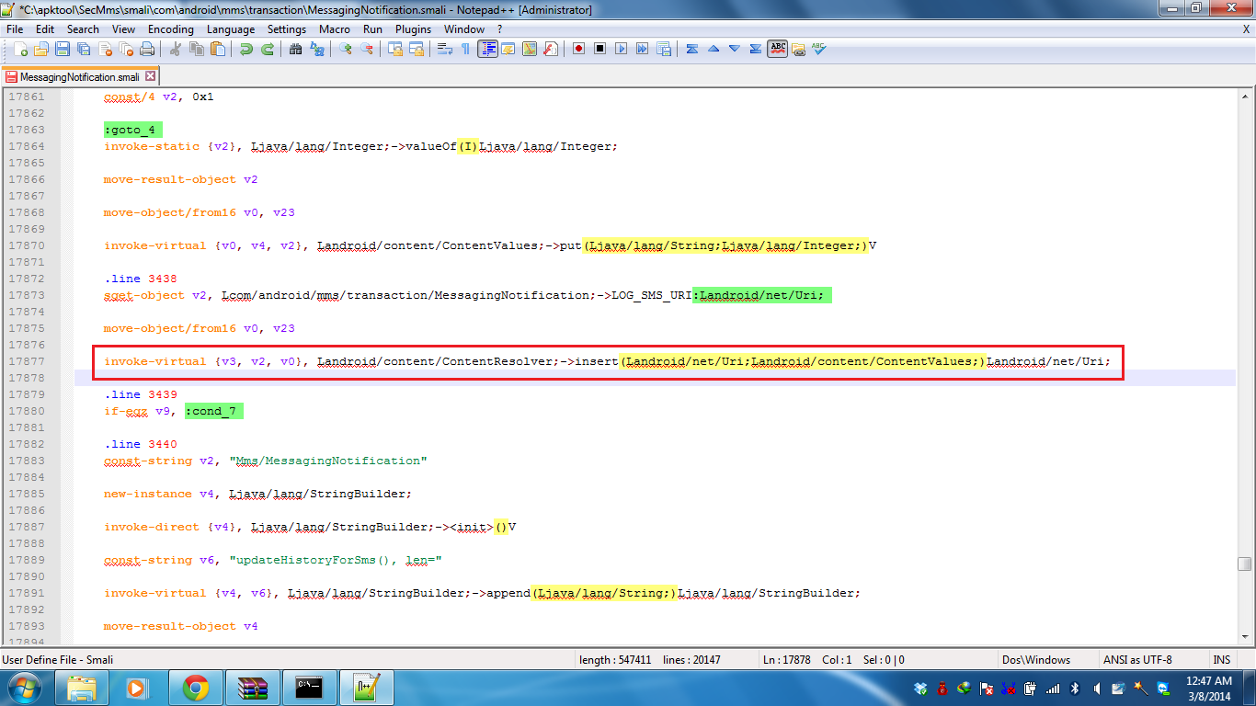Toggle the Show Indent Guide button

click(x=487, y=49)
